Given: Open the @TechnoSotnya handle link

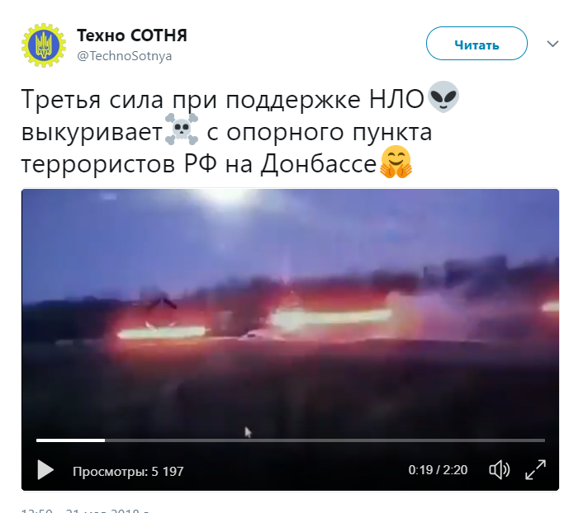Looking at the screenshot, I should click(x=124, y=56).
